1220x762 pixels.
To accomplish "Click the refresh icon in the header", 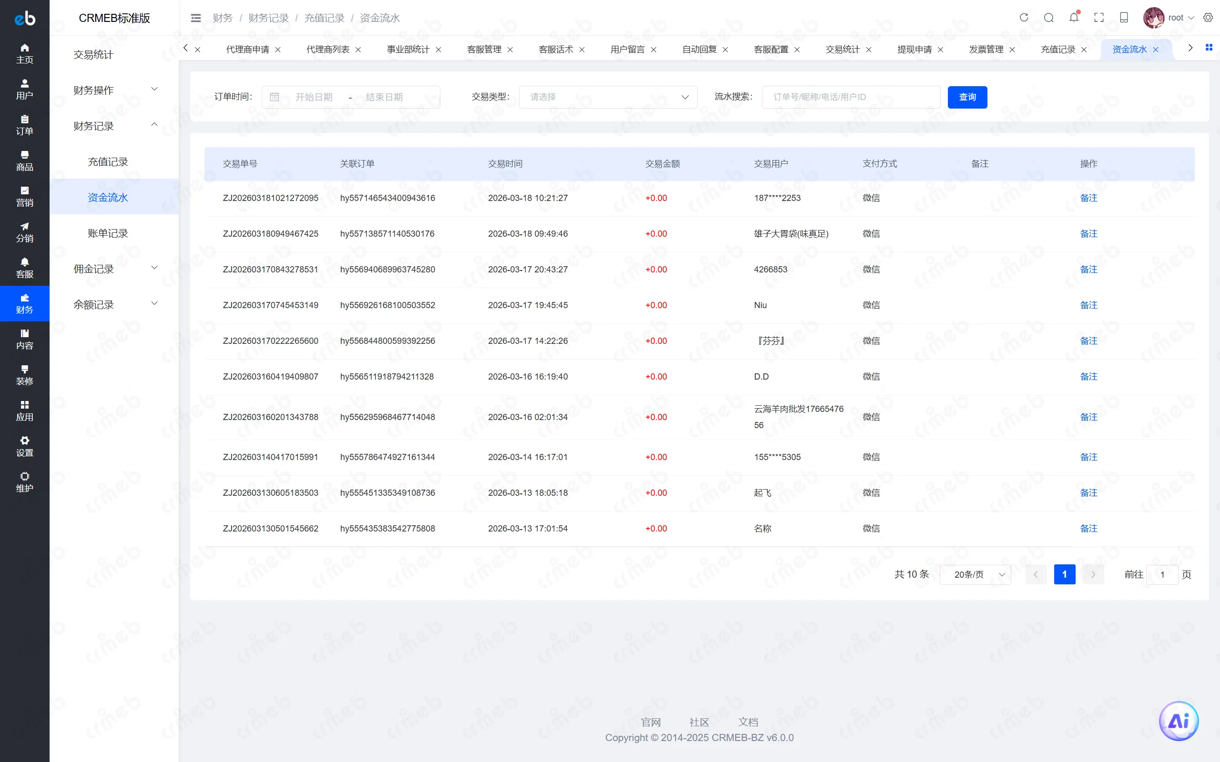I will (x=1023, y=18).
